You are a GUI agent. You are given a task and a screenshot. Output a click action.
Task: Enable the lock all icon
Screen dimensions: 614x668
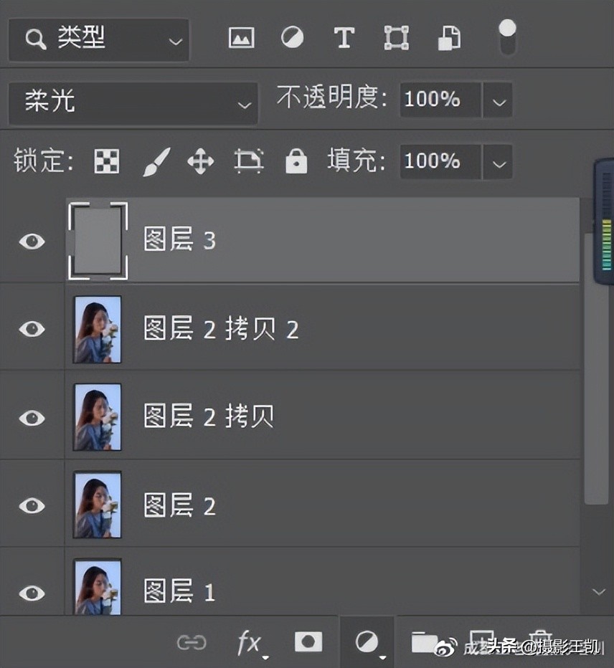(x=296, y=161)
